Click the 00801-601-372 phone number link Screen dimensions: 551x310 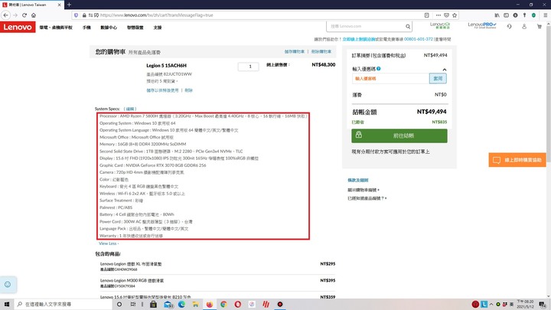click(418, 39)
